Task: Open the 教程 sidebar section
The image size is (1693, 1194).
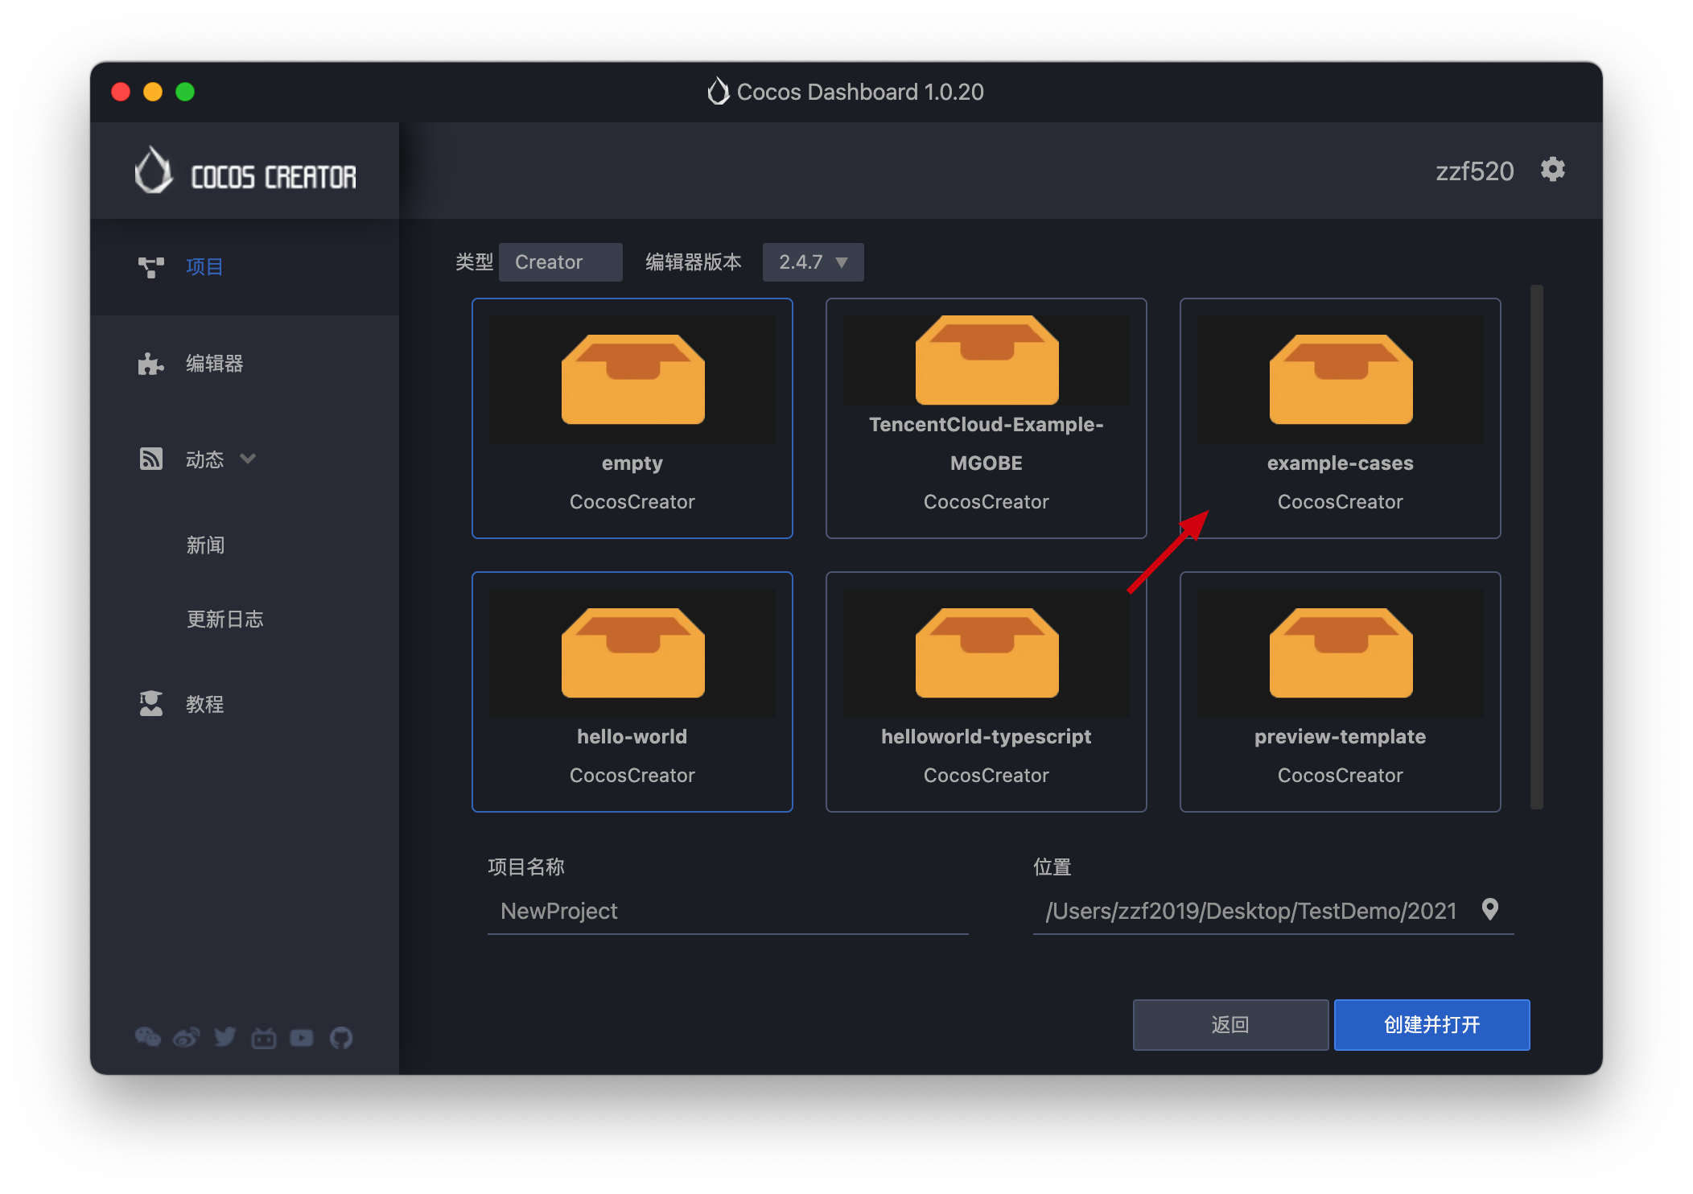Action: pyautogui.click(x=204, y=704)
